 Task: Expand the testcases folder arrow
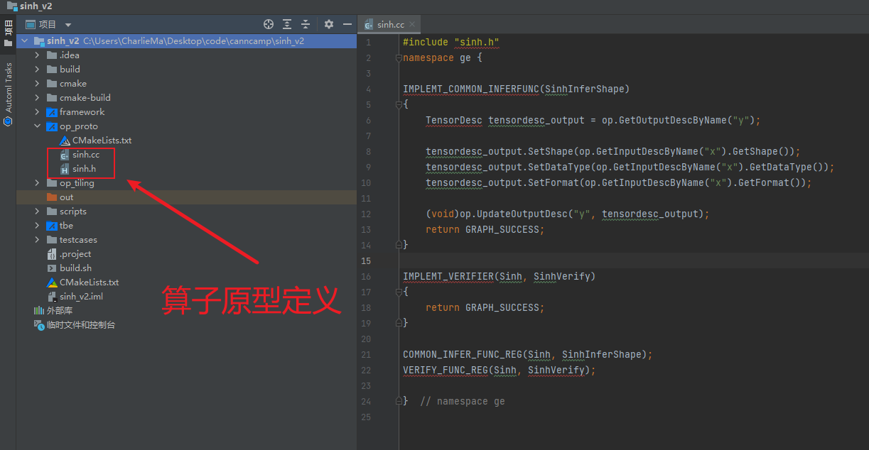coord(38,240)
